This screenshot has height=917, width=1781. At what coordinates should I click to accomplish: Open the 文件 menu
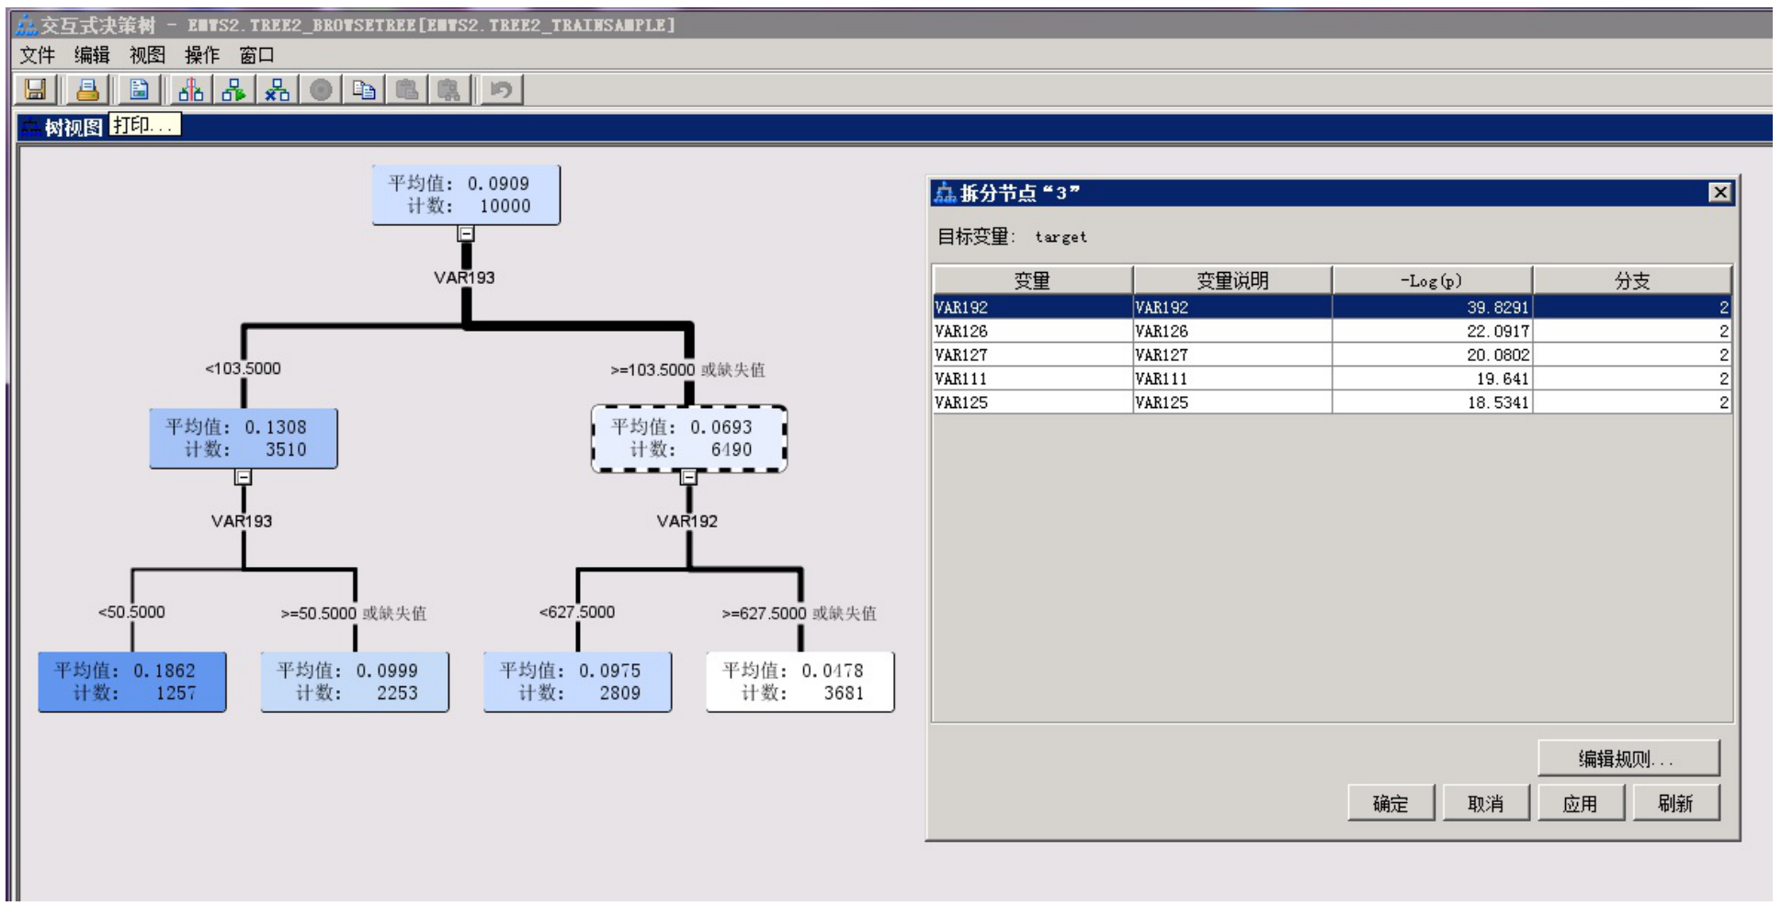(x=38, y=55)
